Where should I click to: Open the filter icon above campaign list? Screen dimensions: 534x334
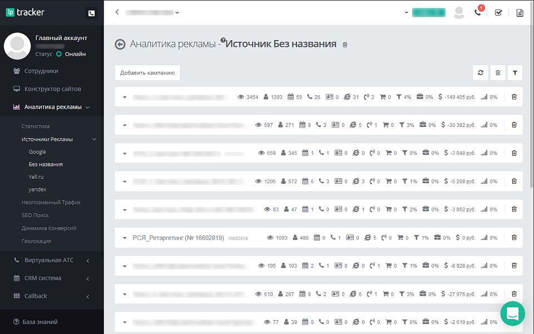coord(515,72)
